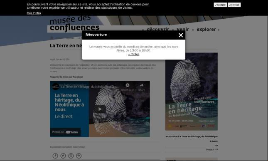Viewport: 268px width, 161px height.
Task: Click the La Terre en héritage exhibition poster
Action: tap(192, 92)
